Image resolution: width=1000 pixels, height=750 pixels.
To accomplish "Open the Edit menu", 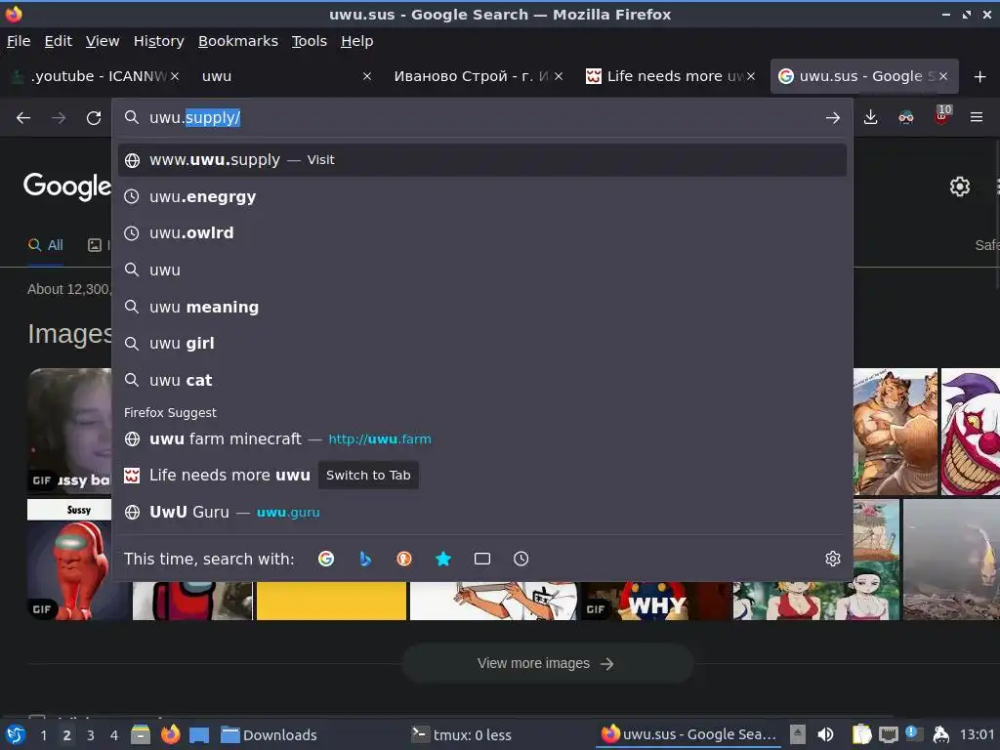I will (58, 41).
